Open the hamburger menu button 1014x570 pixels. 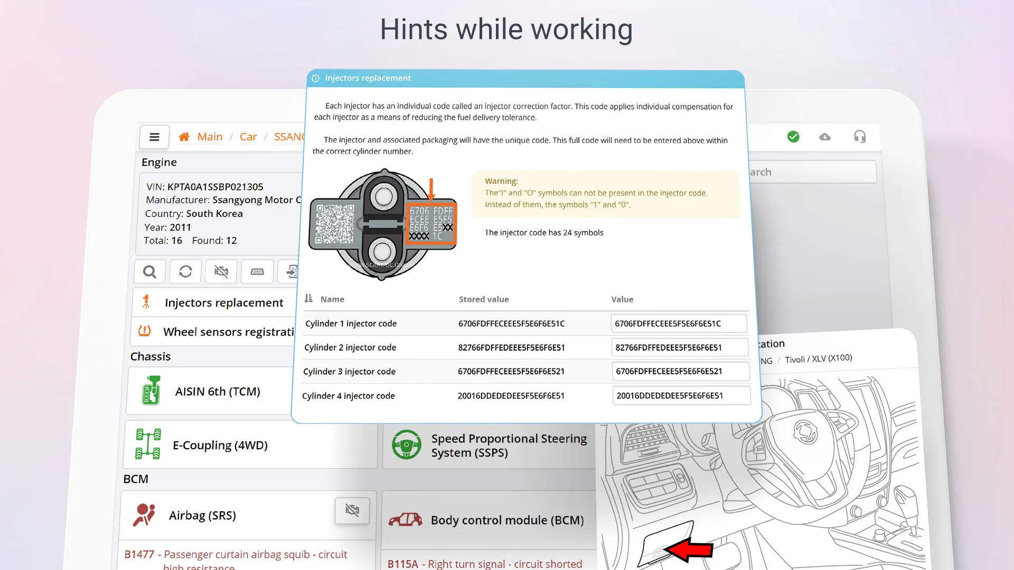click(154, 137)
